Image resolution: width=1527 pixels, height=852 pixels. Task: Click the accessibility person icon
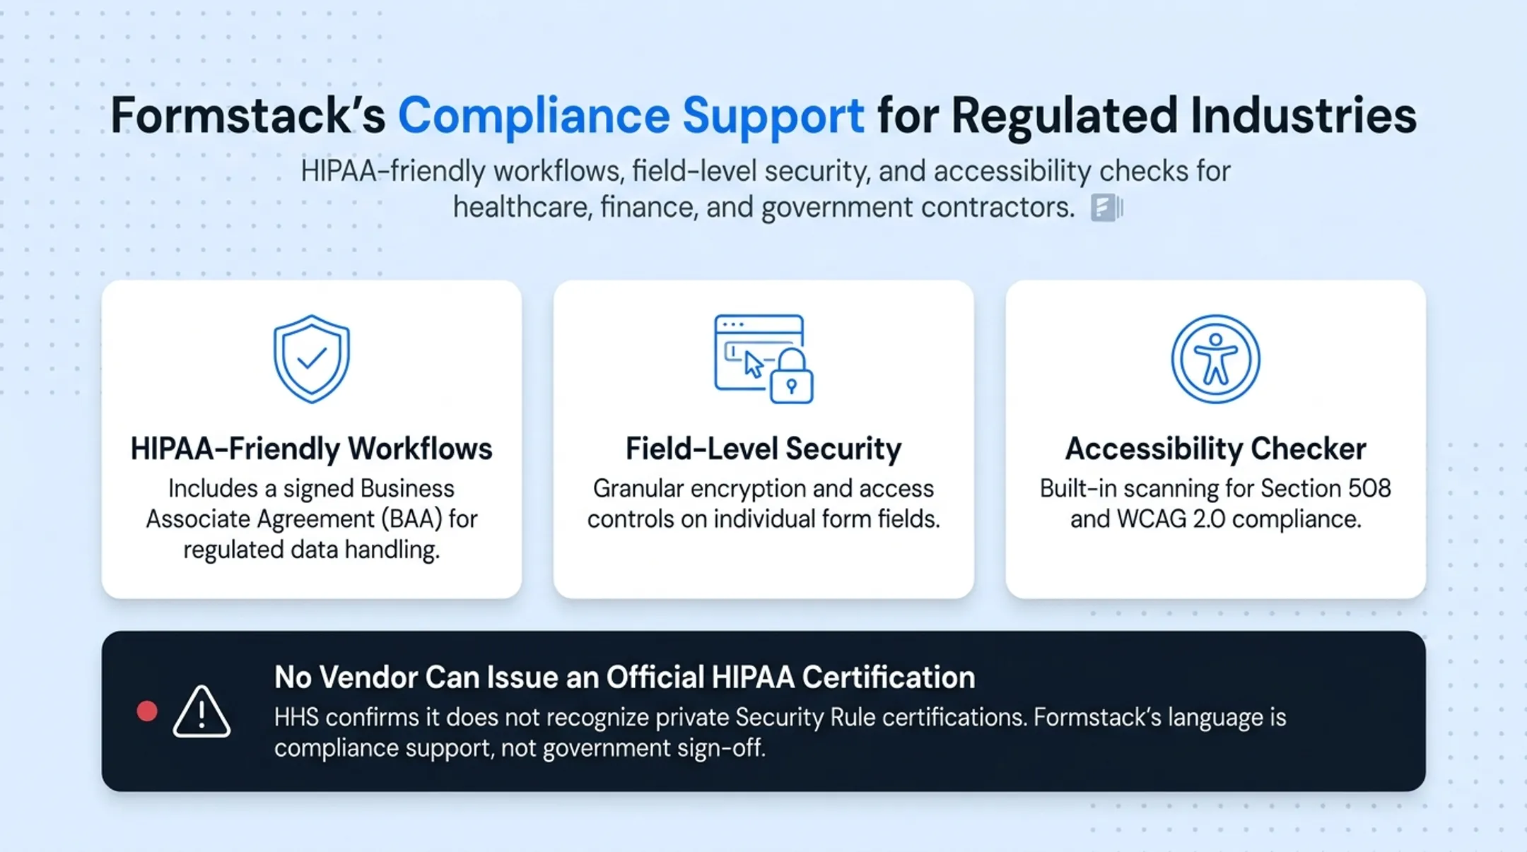click(x=1215, y=359)
